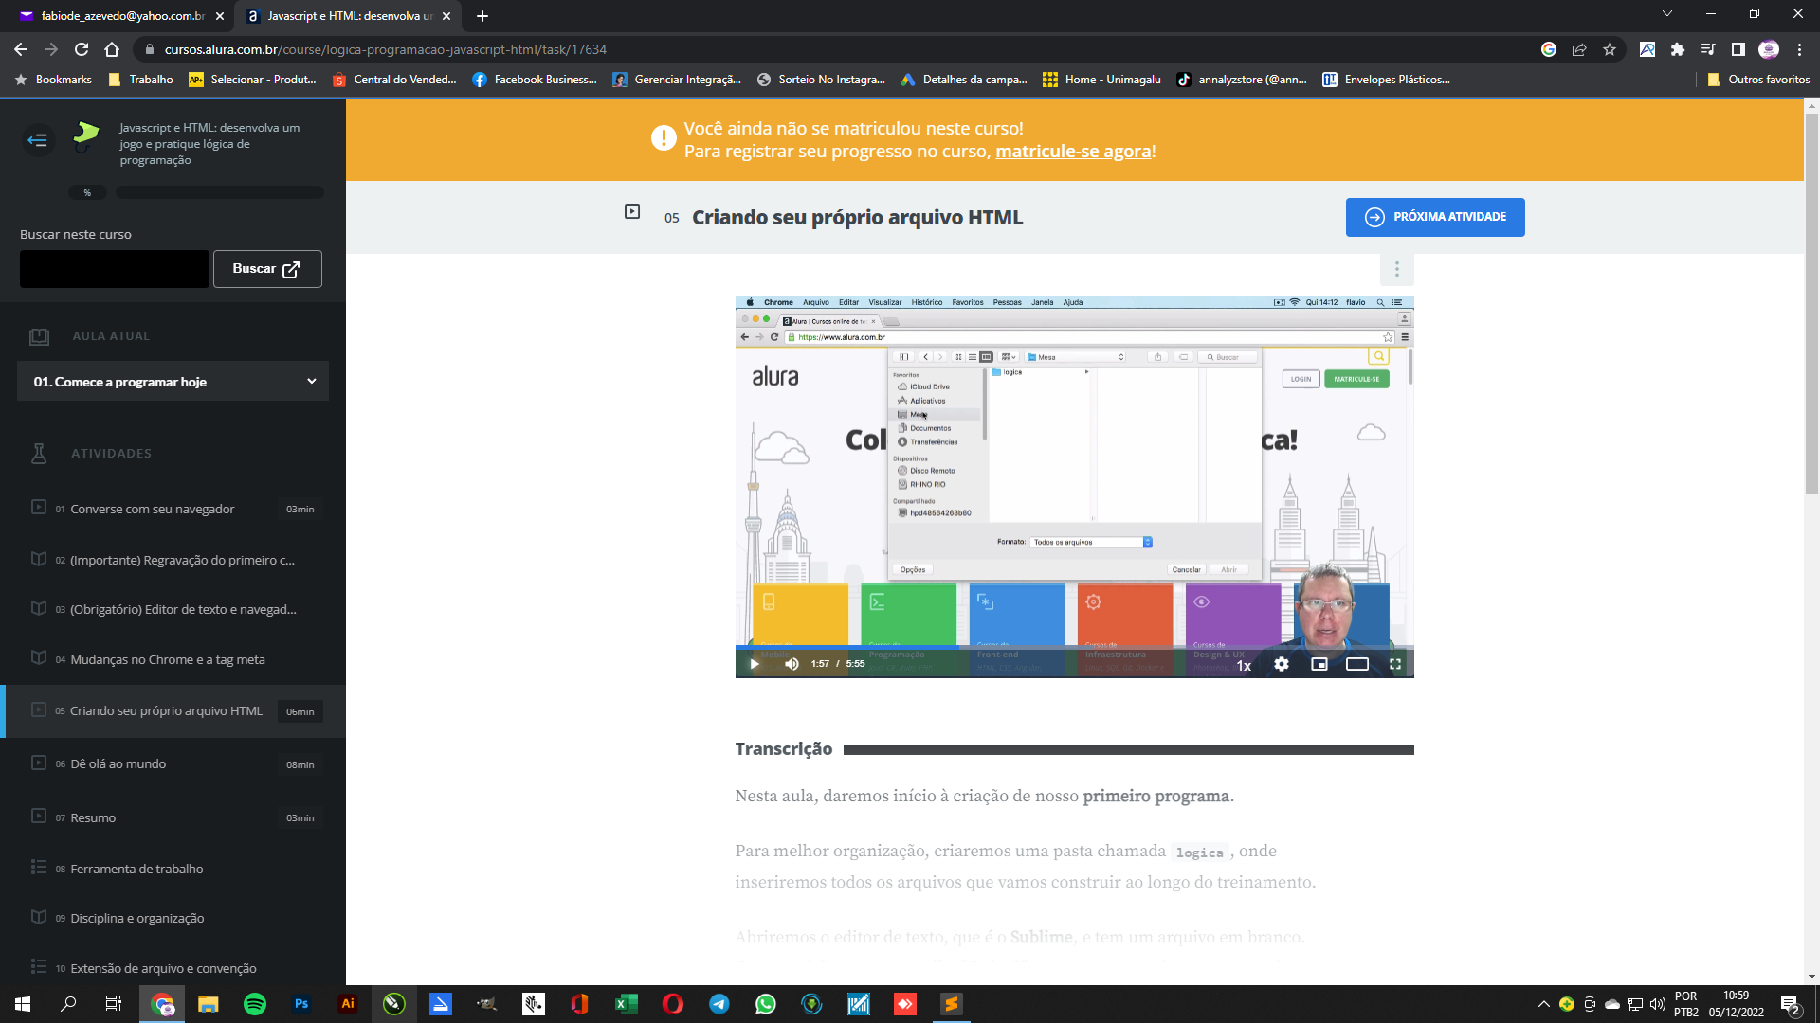Open the notification center

1790,1004
